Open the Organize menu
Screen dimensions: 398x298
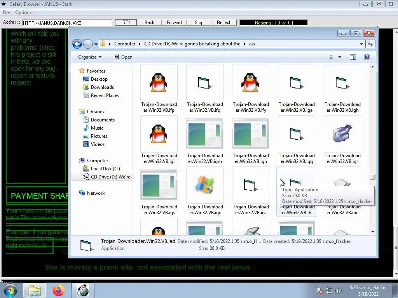[x=90, y=57]
